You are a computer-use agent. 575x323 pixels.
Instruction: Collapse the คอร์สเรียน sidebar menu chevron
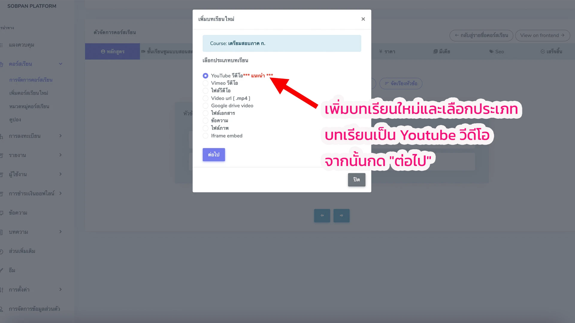click(x=60, y=64)
